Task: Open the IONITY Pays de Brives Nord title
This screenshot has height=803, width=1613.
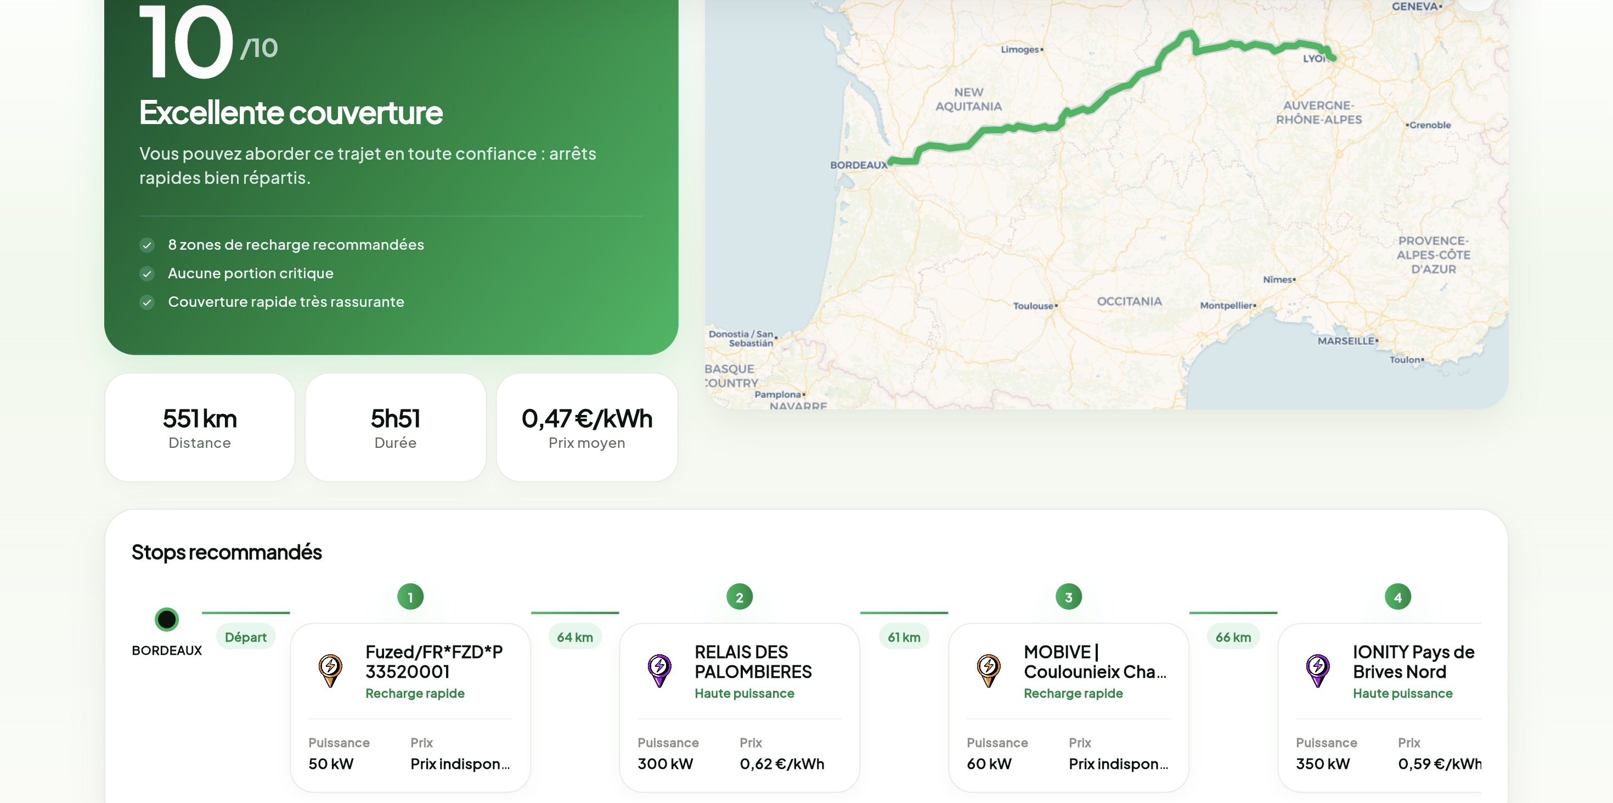Action: pos(1413,661)
